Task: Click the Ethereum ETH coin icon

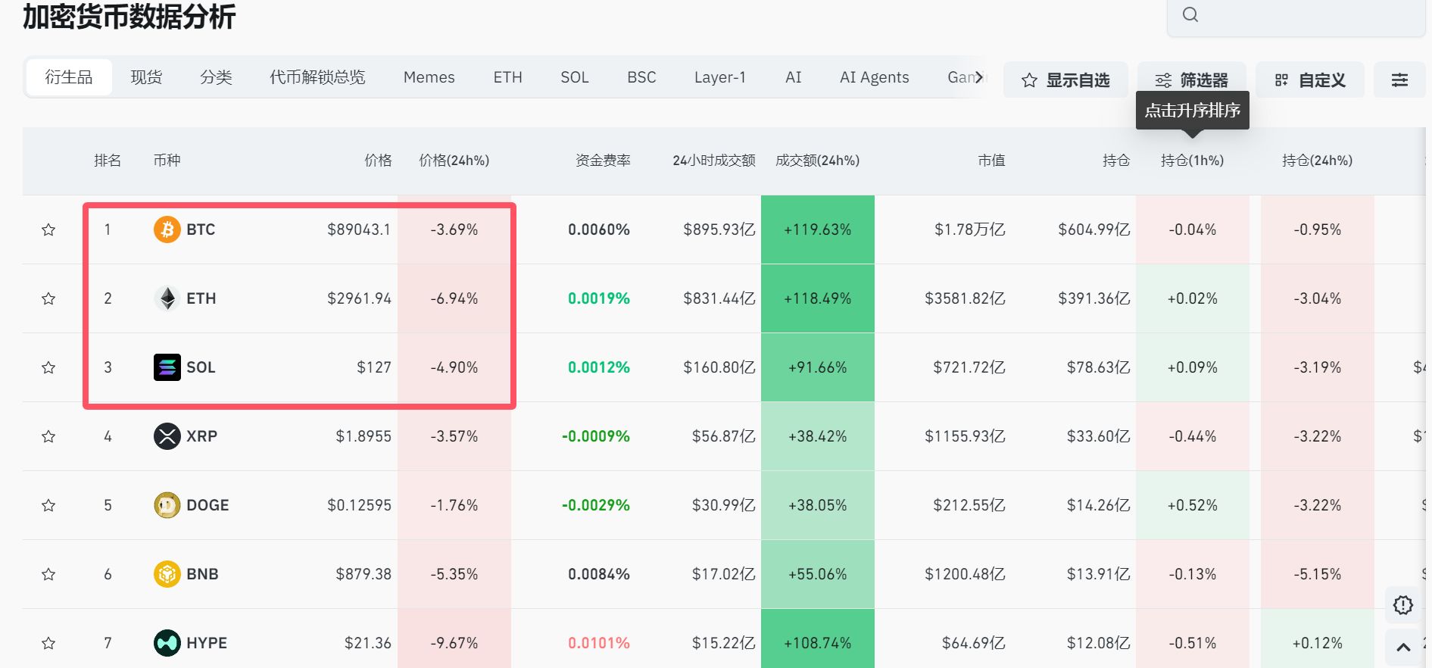Action: click(167, 298)
